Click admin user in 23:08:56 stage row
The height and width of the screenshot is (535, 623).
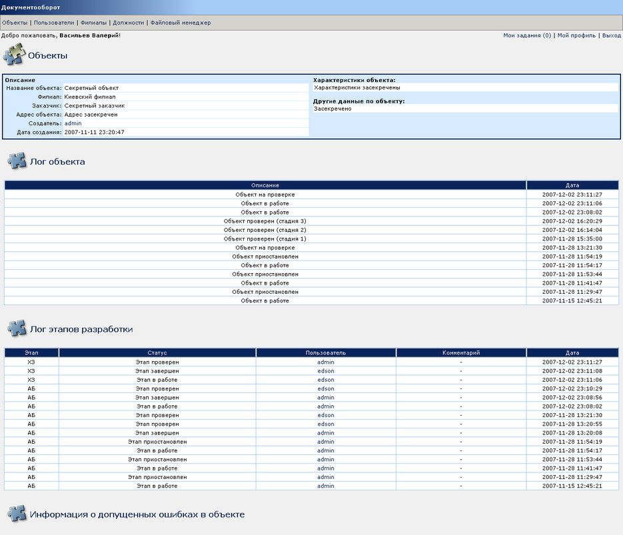tap(326, 398)
